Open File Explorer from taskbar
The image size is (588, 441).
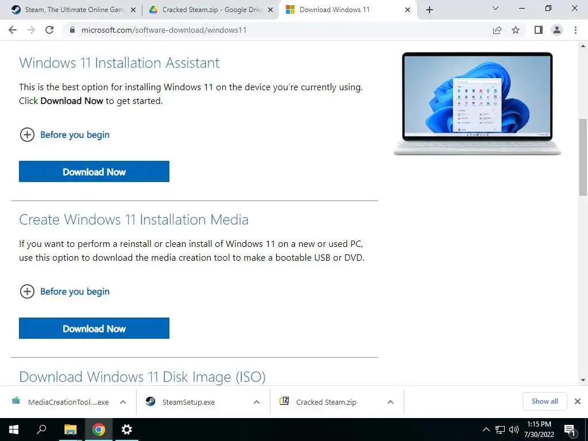[x=70, y=430]
